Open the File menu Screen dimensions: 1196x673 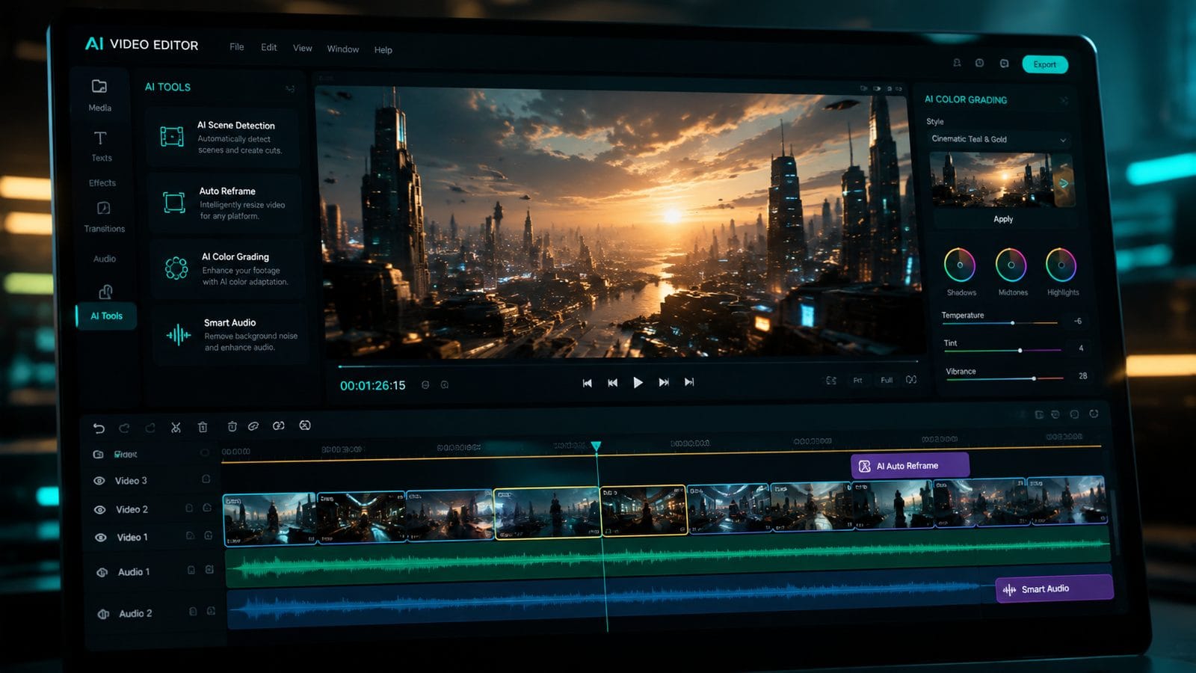pyautogui.click(x=236, y=46)
